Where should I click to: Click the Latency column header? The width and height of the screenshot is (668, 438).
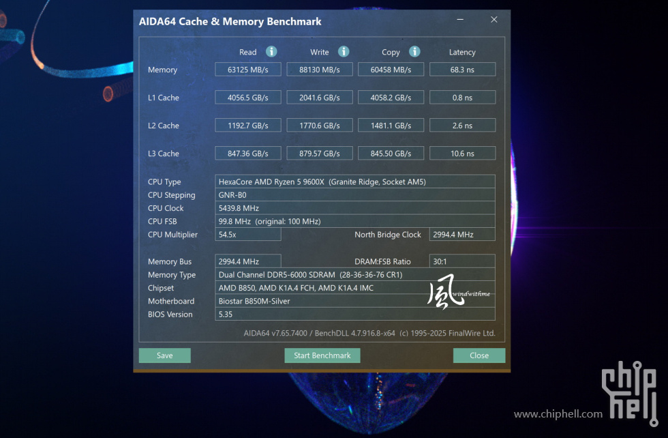(462, 52)
